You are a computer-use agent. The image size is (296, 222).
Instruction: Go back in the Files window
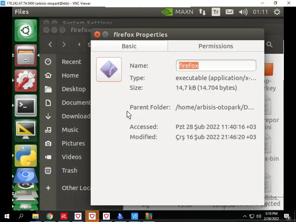point(50,45)
